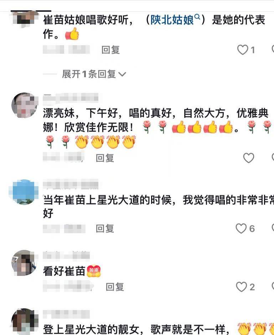The image size is (274, 335).
Task: Open avatar of 崔苗姑娘唱歌好听 commenter
Action: [24, 18]
